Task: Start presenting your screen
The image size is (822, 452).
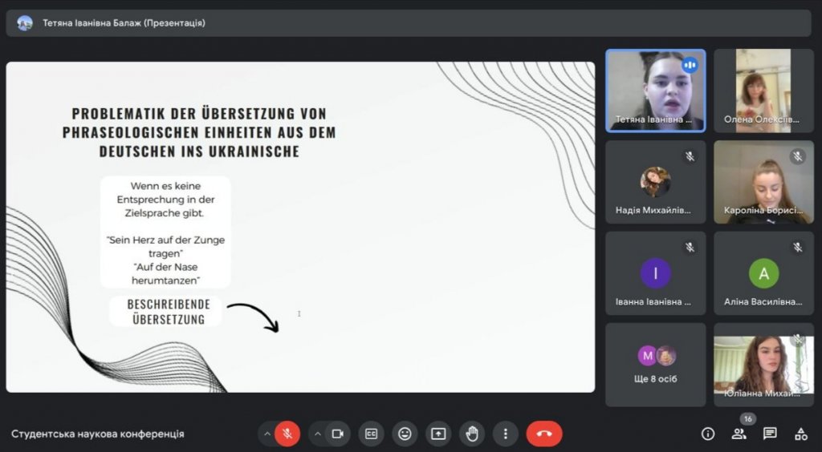Action: point(438,434)
